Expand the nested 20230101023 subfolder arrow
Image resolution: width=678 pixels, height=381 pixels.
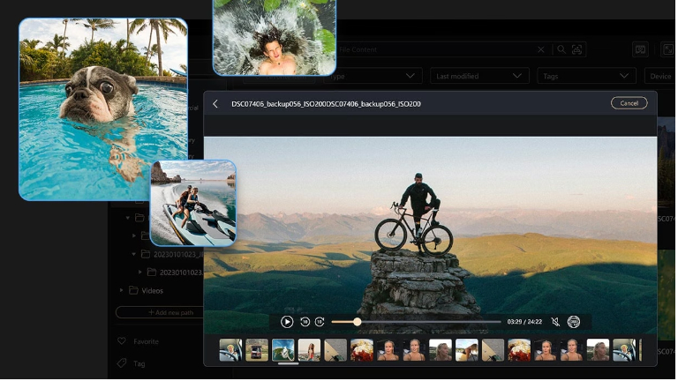pos(140,273)
